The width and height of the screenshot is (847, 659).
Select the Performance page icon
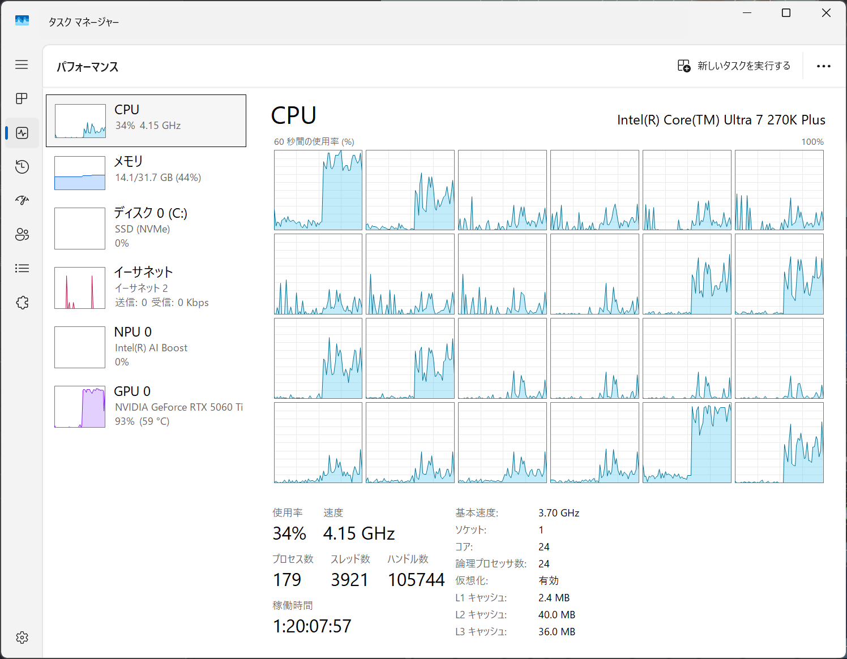(22, 133)
